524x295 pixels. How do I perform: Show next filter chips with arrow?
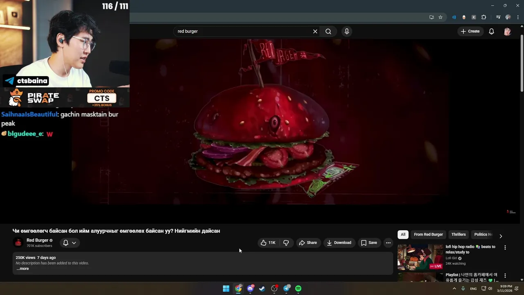click(x=500, y=236)
